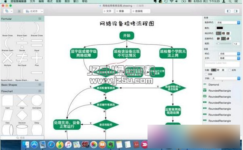Select the Bracket Open shape
The width and height of the screenshot is (243, 150).
pyautogui.click(x=7, y=43)
